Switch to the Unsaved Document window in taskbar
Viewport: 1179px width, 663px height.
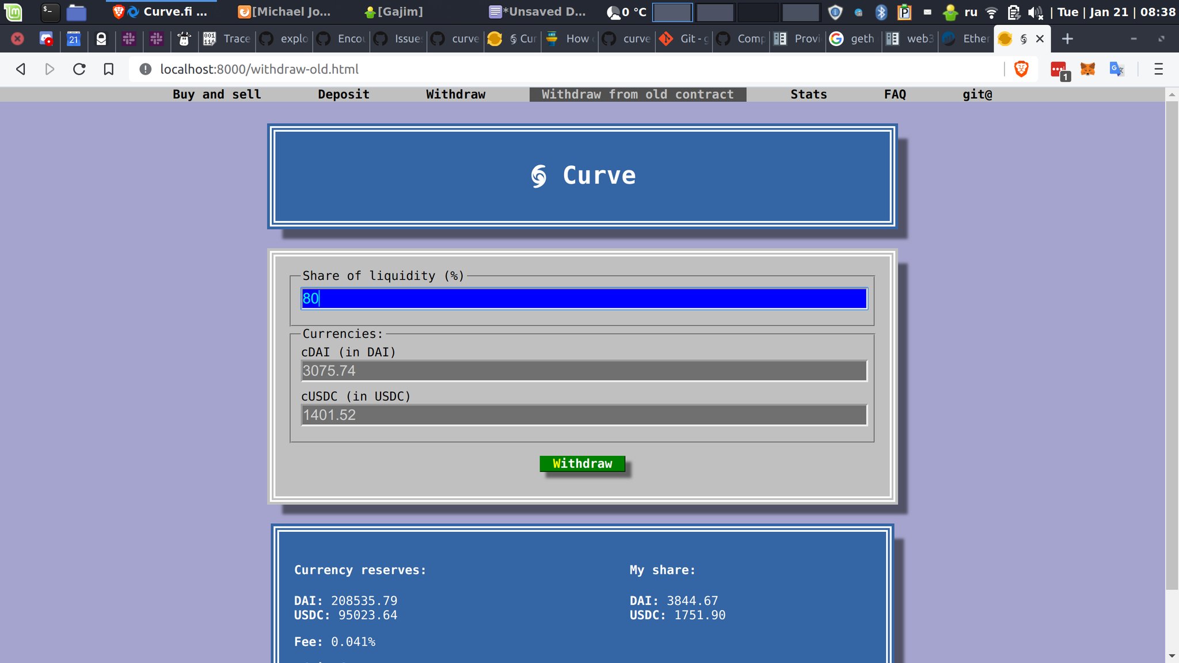[537, 12]
